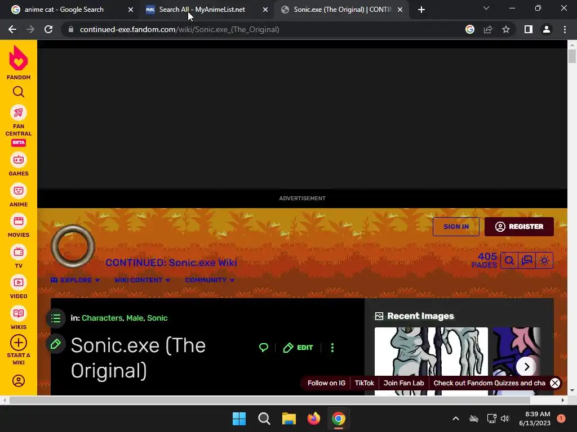The image size is (577, 432).
Task: Open the CONTINUED: Sonic.exe Wiki title link
Action: click(171, 263)
